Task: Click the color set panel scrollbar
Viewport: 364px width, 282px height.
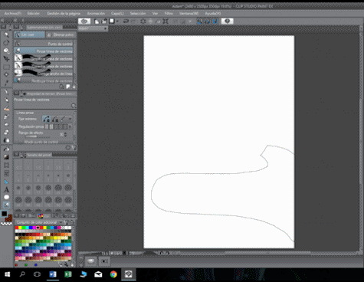Action: [74, 243]
